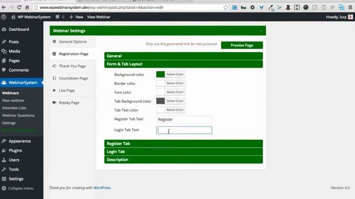The height and width of the screenshot is (199, 355).
Task: Click View Webinar in admin bar
Action: (x=99, y=17)
